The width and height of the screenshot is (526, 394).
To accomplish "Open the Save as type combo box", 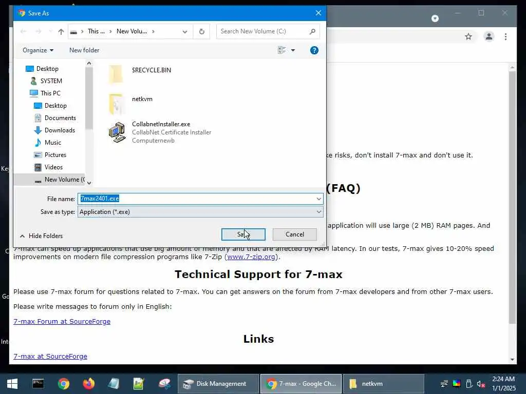I will click(200, 212).
